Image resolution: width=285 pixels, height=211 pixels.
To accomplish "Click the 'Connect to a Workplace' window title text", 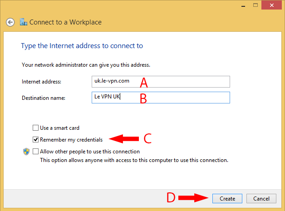I will click(x=65, y=22).
